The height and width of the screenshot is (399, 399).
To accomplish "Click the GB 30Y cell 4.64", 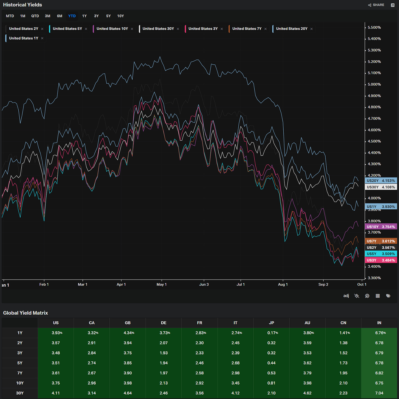I will 128,393.
